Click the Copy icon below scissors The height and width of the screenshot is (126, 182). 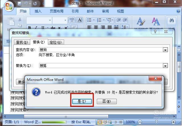coord(20,25)
